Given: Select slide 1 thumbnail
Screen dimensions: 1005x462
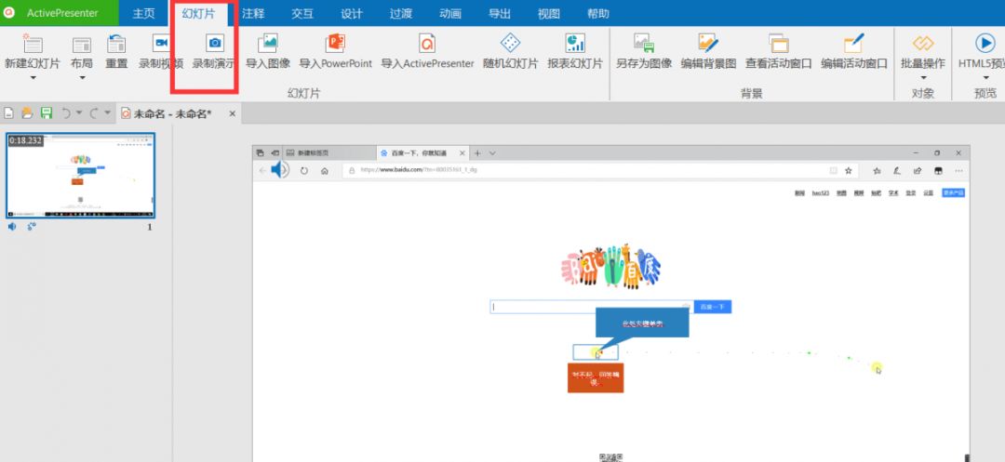Looking at the screenshot, I should tap(81, 176).
